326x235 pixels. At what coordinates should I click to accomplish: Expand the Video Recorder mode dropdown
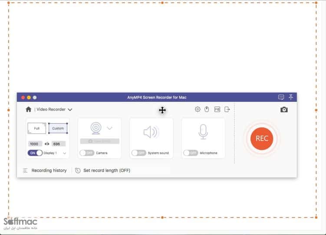tap(70, 110)
